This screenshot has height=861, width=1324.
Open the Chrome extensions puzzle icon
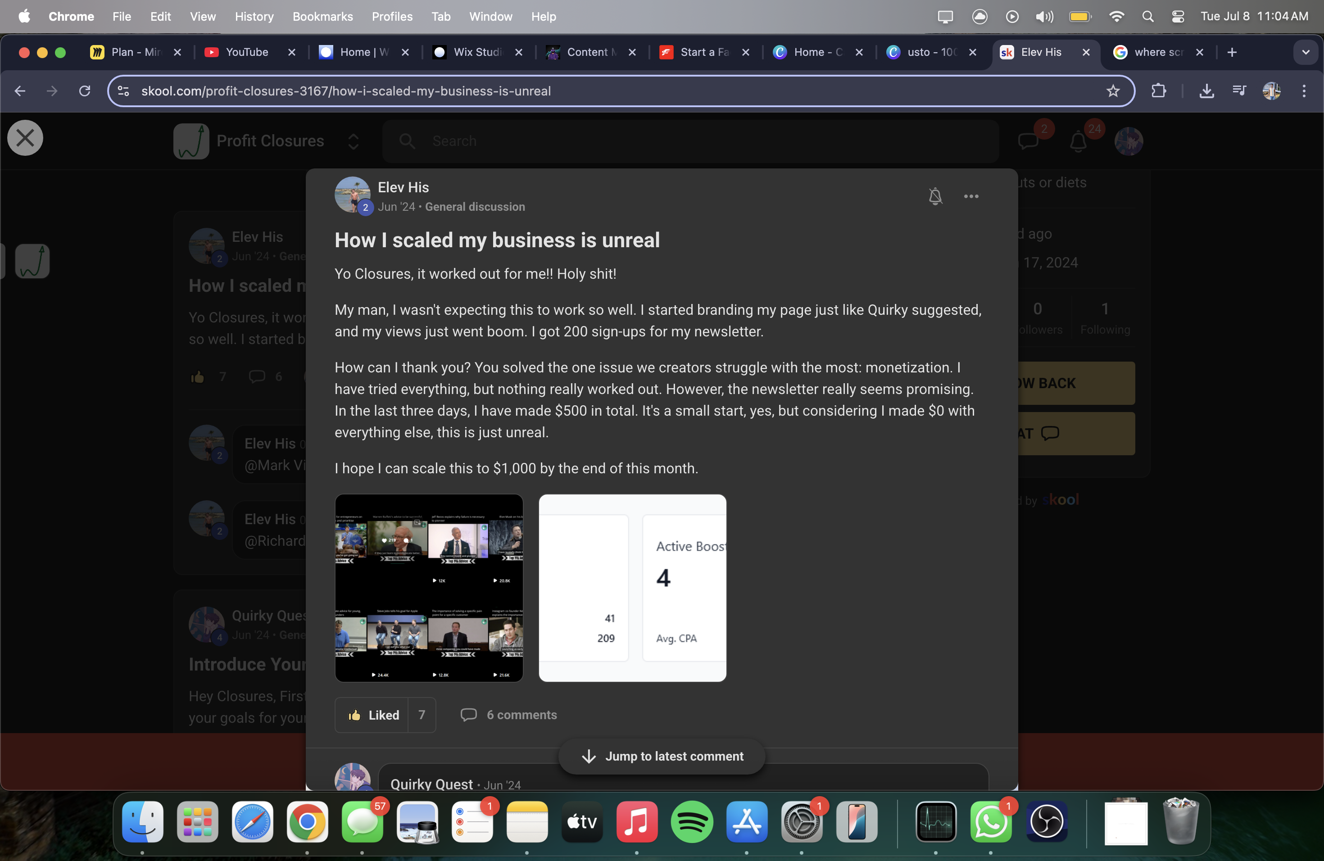click(x=1158, y=91)
